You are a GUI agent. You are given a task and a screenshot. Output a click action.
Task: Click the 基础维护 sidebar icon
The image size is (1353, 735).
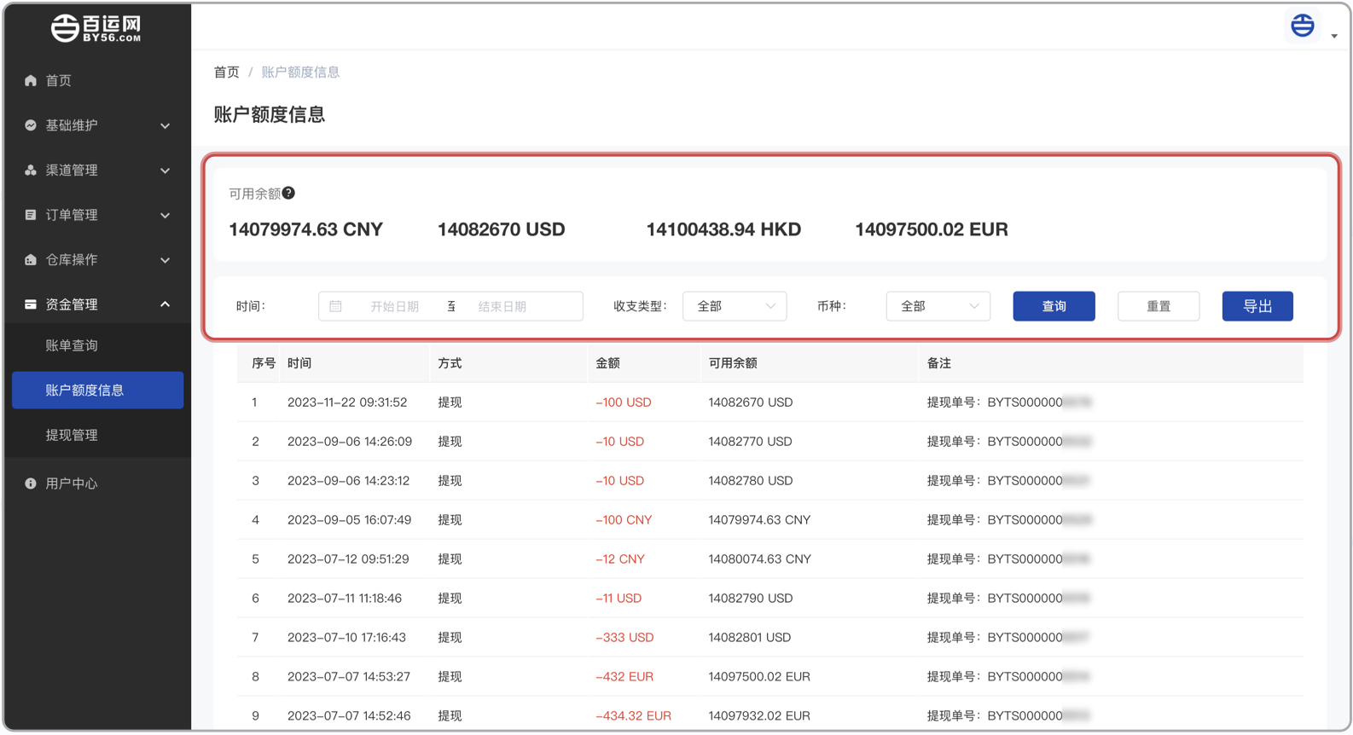coord(31,125)
